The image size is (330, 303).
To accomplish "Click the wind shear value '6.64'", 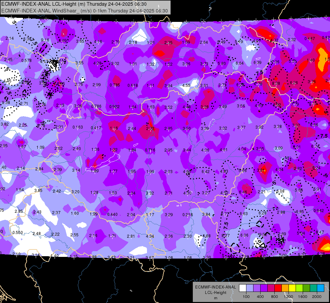I will (240, 63).
